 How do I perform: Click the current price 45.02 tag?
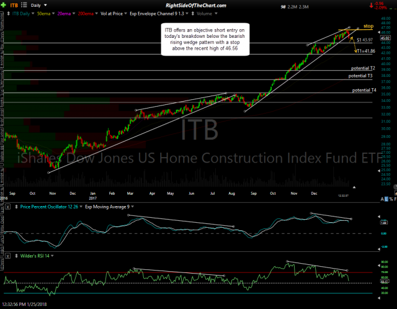[385, 38]
